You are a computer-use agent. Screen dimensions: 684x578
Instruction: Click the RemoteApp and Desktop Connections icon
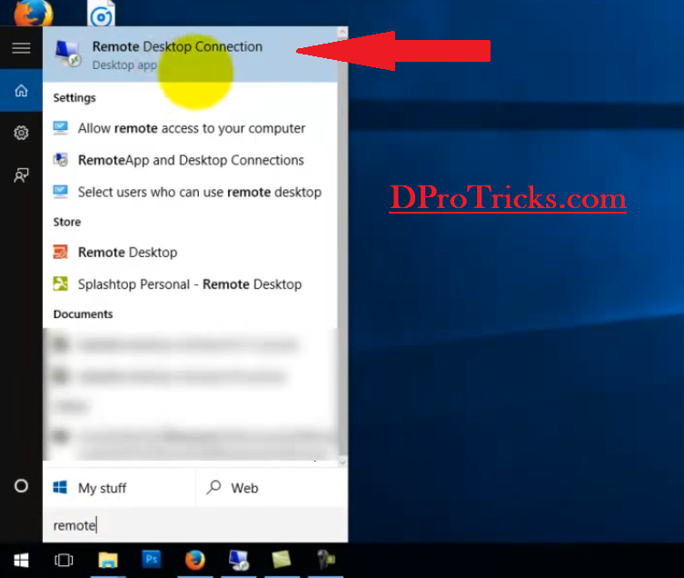point(61,160)
